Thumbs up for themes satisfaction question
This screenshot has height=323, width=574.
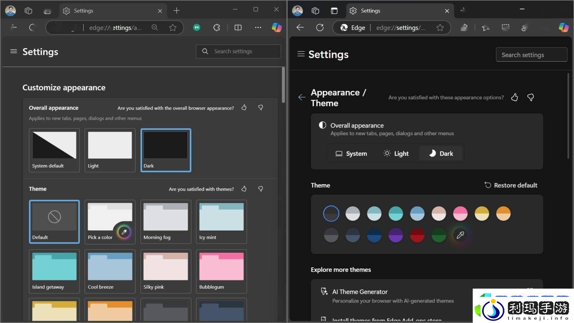point(244,189)
